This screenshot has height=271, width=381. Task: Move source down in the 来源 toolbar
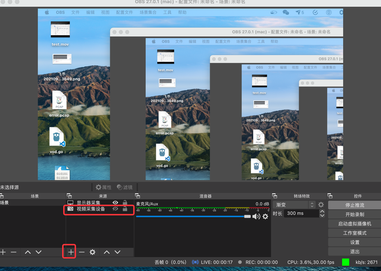118,252
